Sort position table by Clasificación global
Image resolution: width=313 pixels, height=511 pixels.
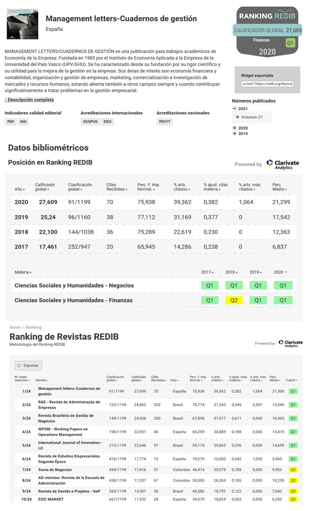tap(80, 187)
